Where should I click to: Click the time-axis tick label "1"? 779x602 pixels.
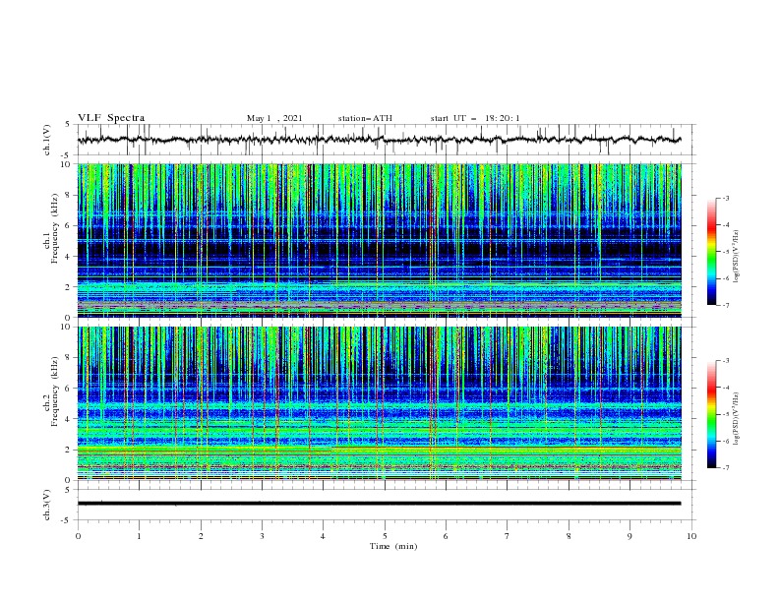(x=140, y=536)
